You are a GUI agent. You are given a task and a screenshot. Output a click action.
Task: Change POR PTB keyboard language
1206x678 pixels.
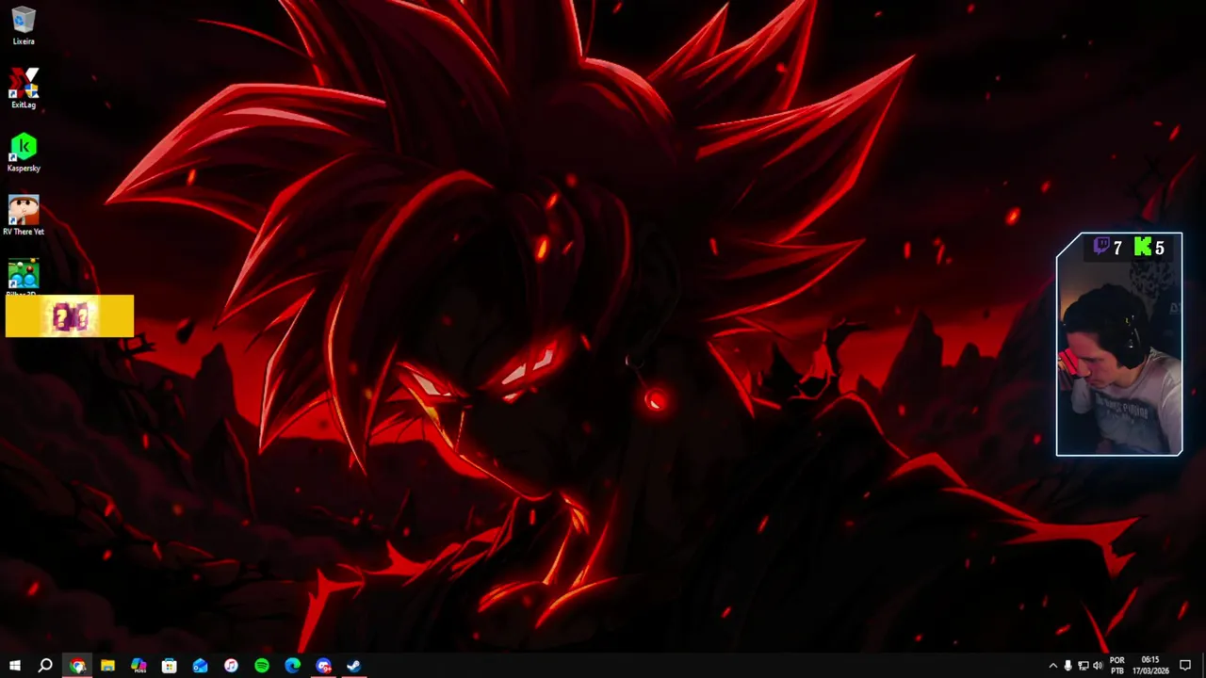click(1117, 666)
